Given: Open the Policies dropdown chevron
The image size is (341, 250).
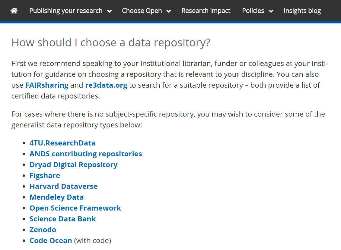Looking at the screenshot, I should coord(271,11).
